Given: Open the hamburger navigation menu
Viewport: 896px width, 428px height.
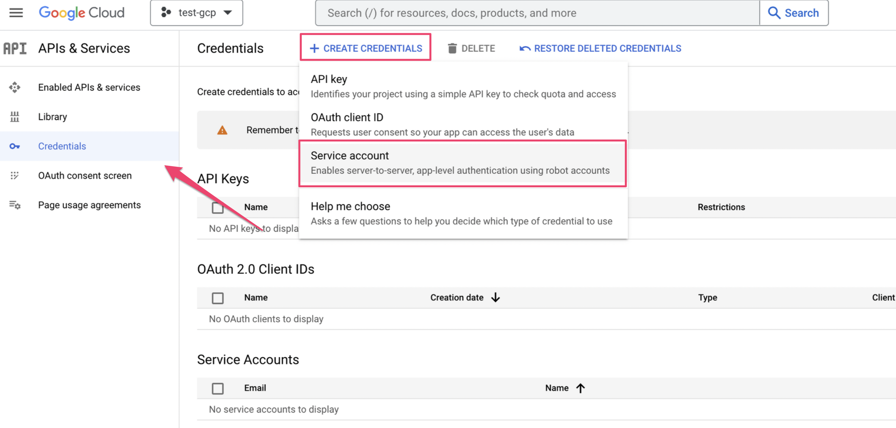Looking at the screenshot, I should [16, 13].
